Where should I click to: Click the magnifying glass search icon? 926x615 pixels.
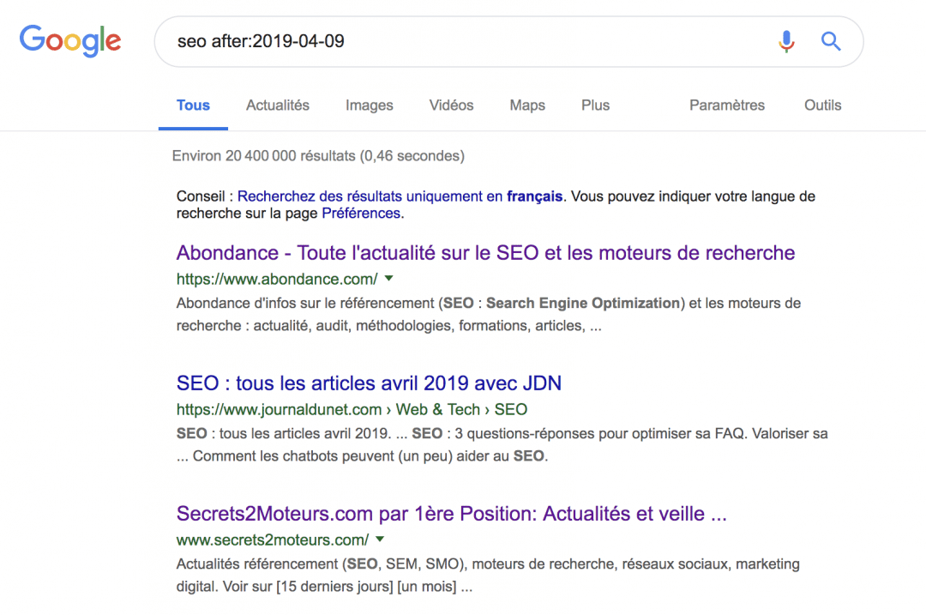[x=830, y=41]
